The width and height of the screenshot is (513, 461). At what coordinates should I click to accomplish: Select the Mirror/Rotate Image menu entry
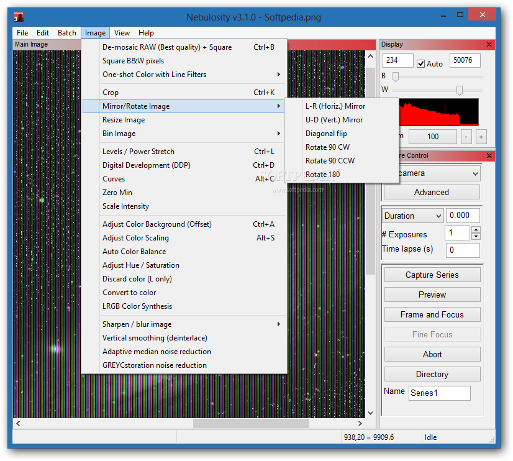[184, 106]
